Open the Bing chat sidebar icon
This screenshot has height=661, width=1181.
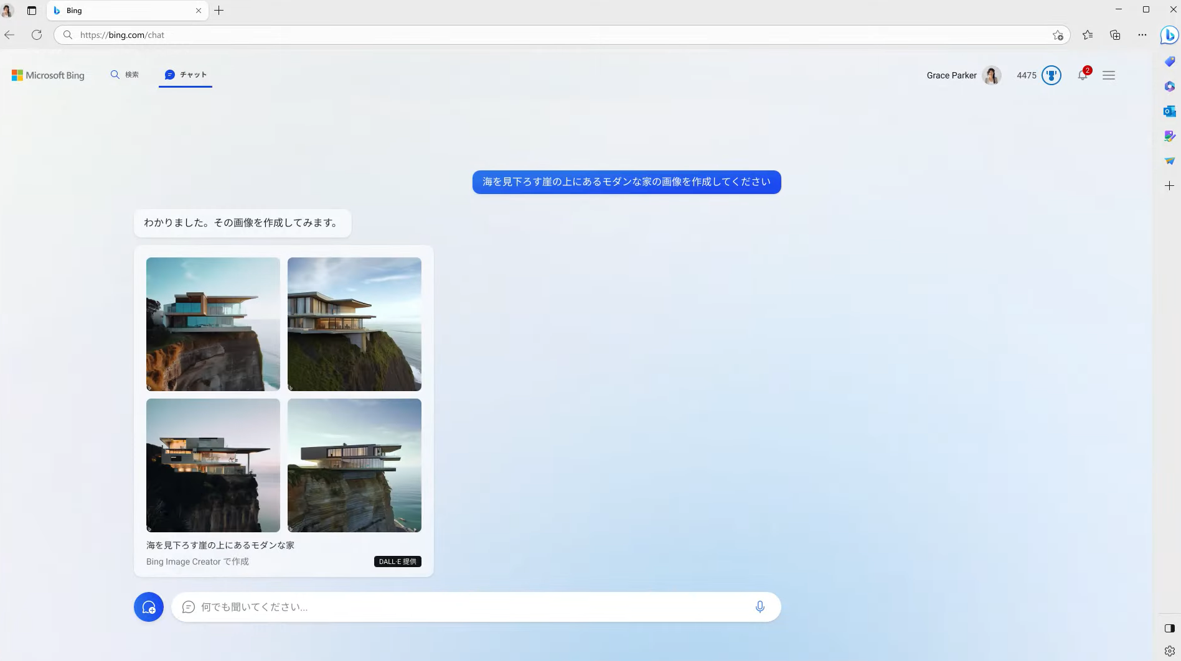point(1169,35)
